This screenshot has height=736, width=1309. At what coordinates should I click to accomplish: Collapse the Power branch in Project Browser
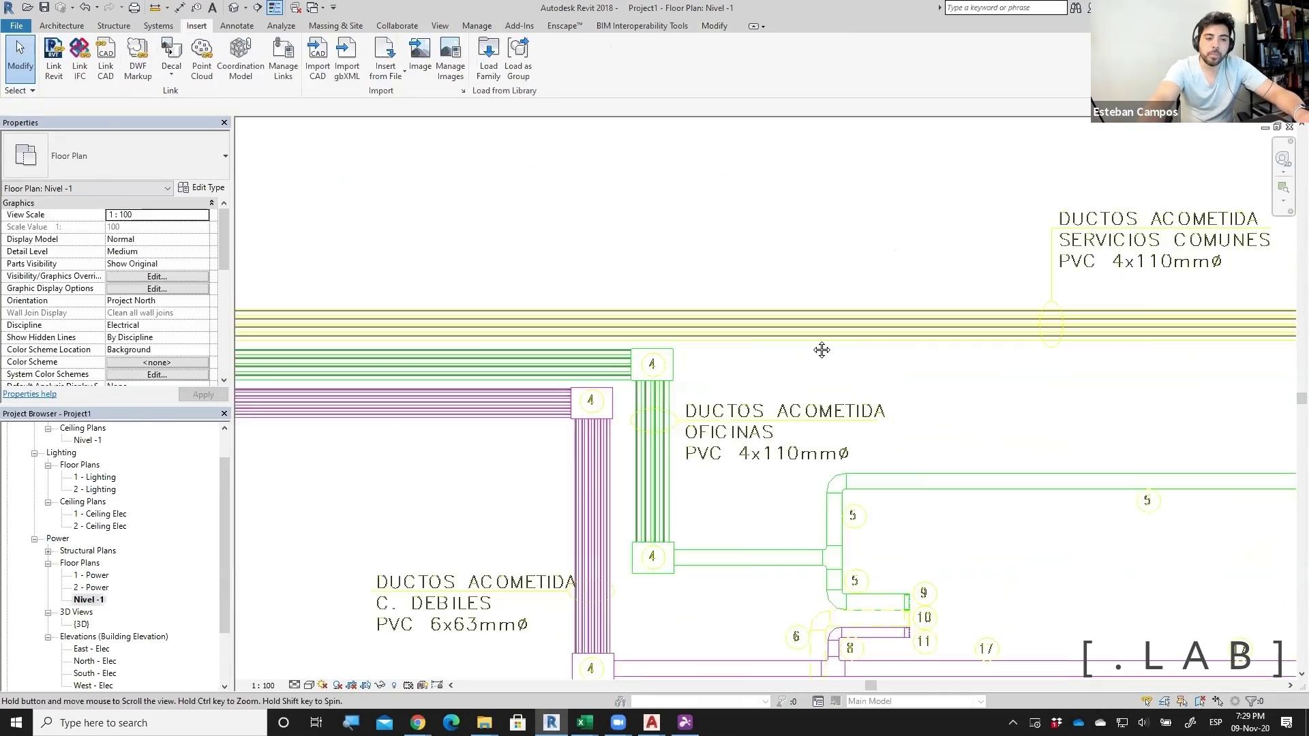pyautogui.click(x=35, y=538)
